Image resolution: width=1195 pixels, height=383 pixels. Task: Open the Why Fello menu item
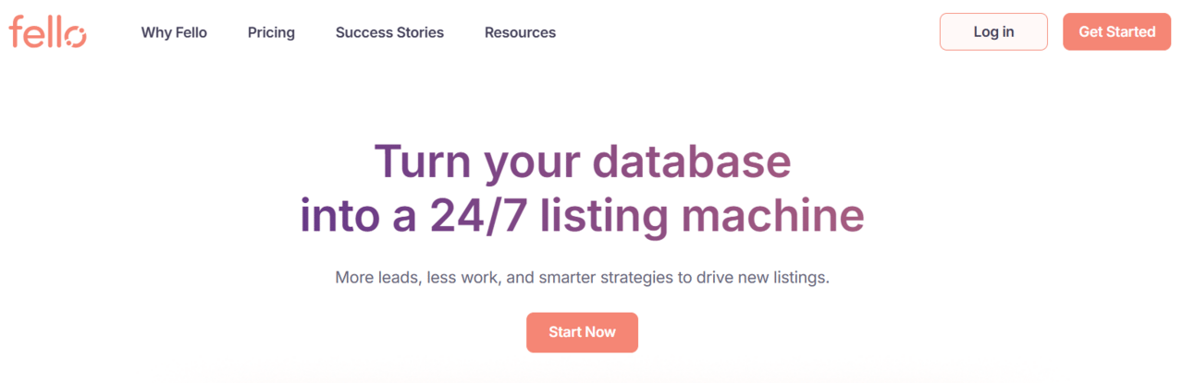click(x=174, y=32)
